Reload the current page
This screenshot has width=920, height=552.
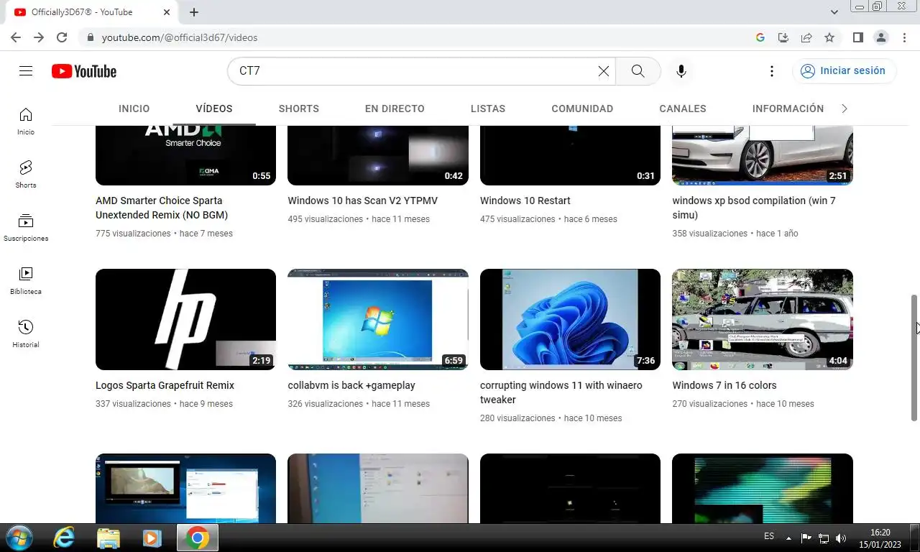[x=62, y=37]
